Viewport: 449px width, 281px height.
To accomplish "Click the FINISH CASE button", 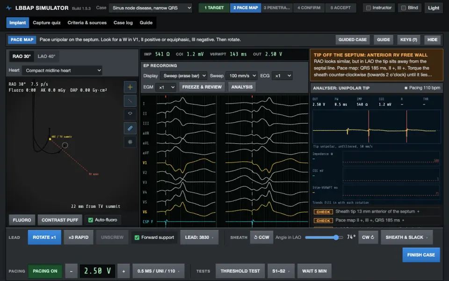I will coord(421,255).
